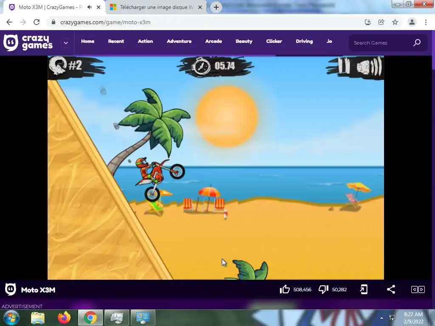Open the Windows Start menu
Viewport: 435px width, 326px height.
(11, 318)
